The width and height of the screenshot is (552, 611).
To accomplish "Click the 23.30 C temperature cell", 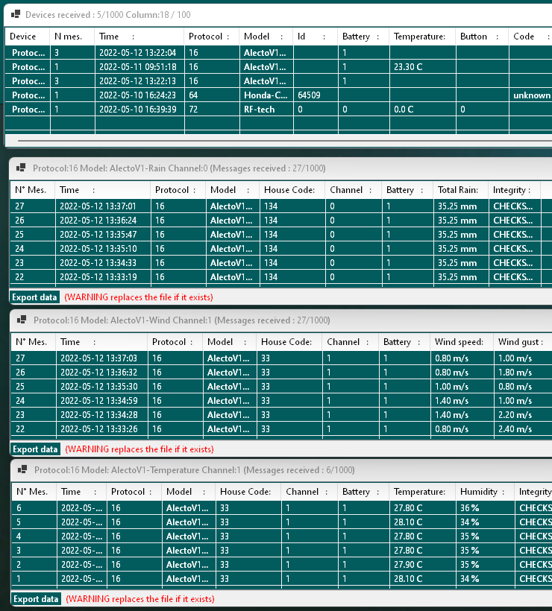I will (x=422, y=67).
